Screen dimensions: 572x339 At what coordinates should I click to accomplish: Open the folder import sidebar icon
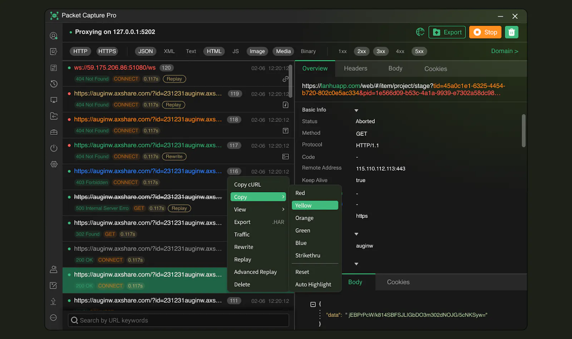(x=54, y=116)
